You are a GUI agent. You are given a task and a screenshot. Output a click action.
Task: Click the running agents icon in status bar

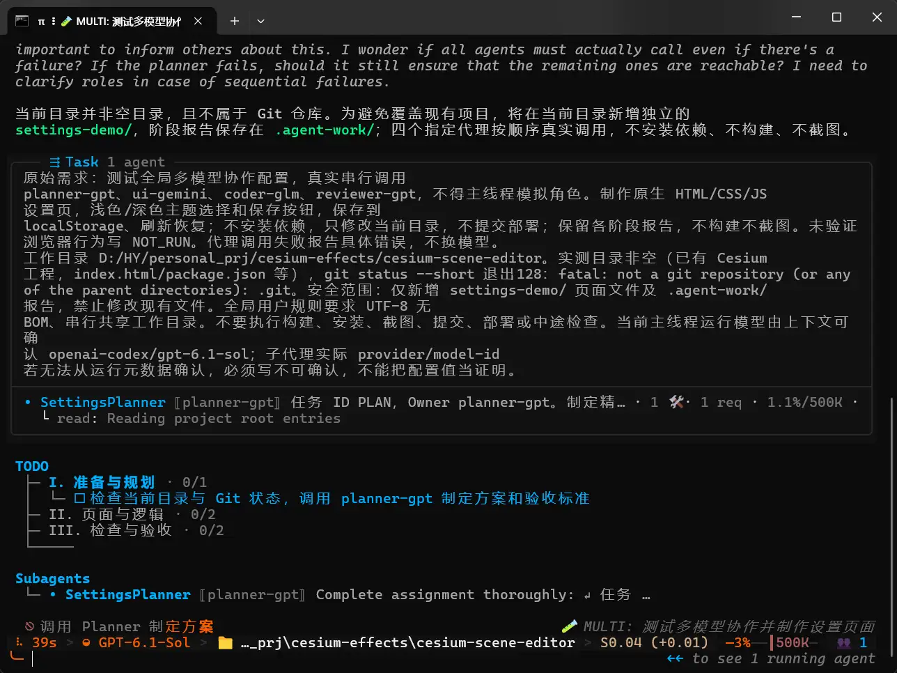[x=844, y=642]
